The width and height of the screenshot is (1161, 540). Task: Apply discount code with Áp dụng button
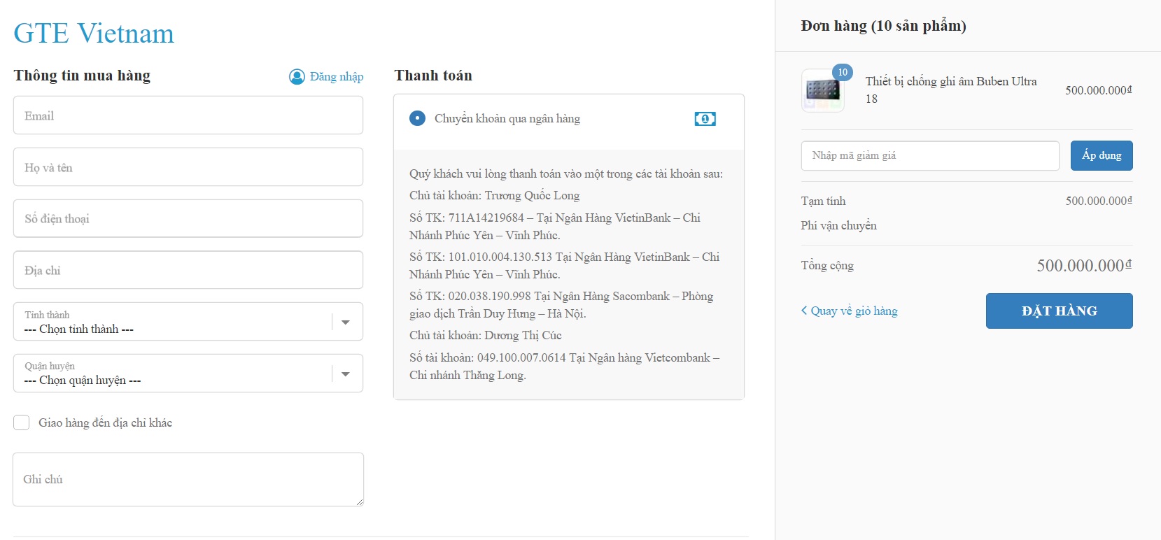pos(1101,155)
